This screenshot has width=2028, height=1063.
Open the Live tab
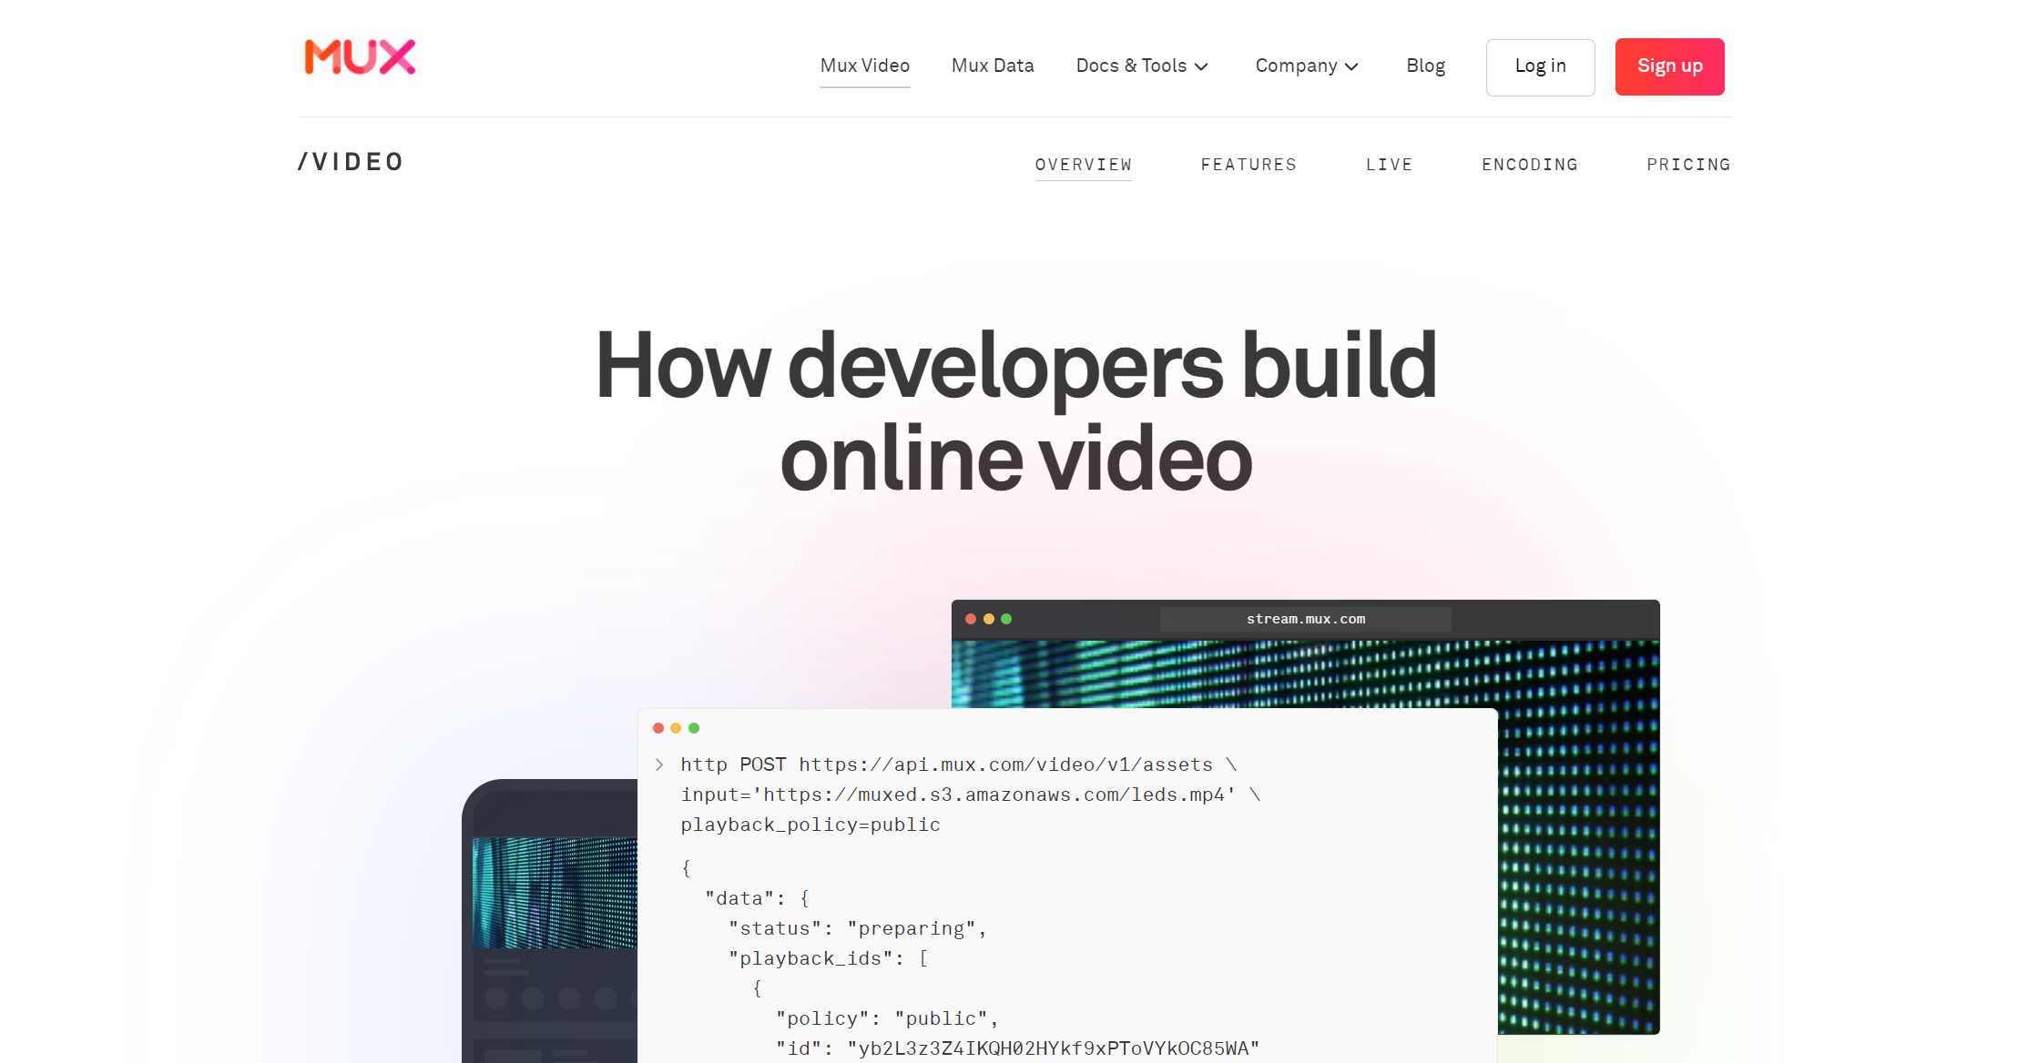(x=1389, y=165)
